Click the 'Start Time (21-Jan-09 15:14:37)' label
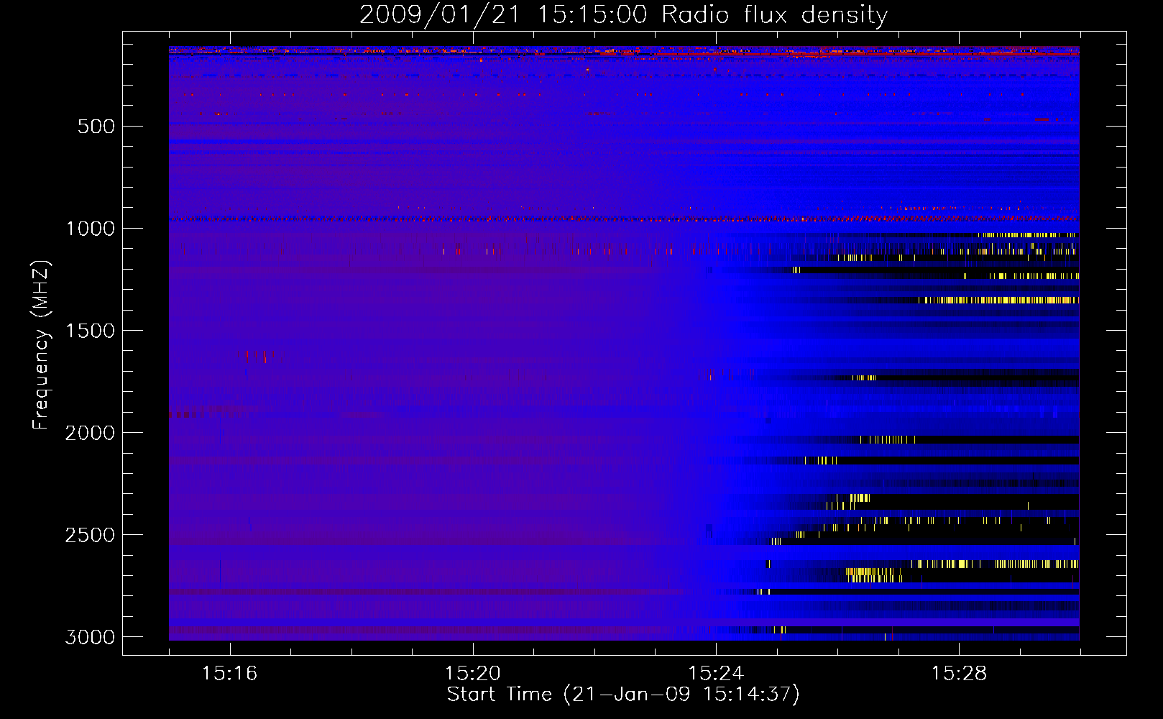The image size is (1163, 719). click(623, 695)
